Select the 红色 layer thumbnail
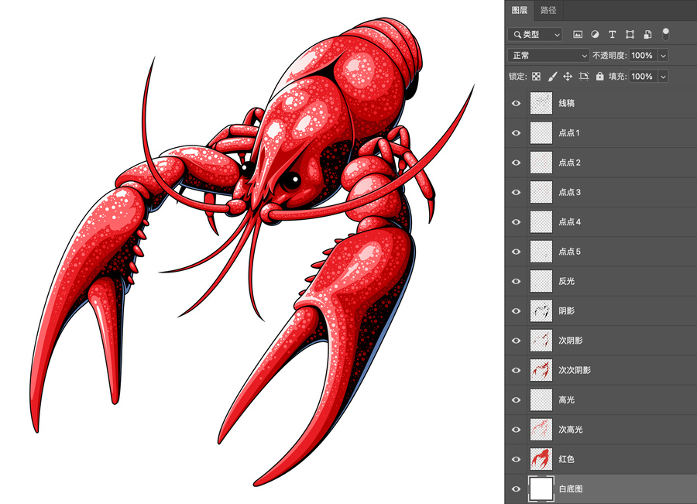This screenshot has width=697, height=504. pos(541,459)
